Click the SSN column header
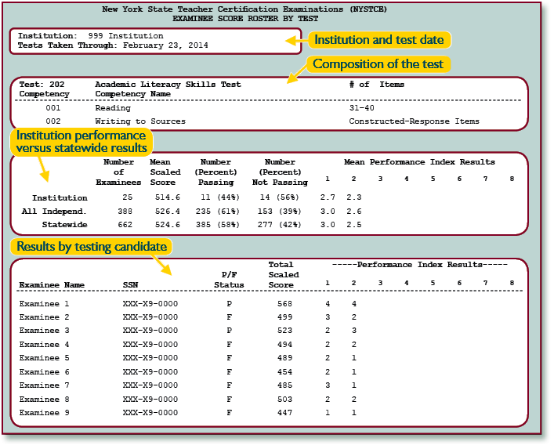 point(130,284)
